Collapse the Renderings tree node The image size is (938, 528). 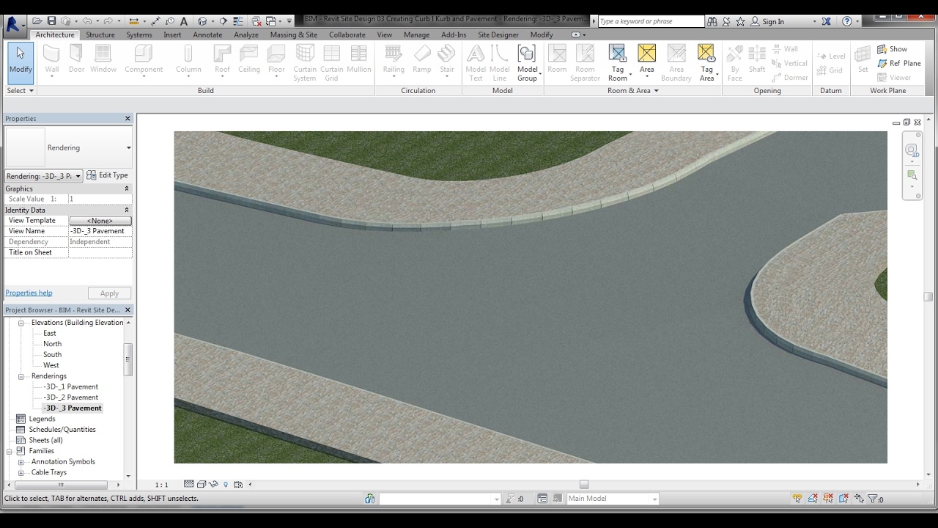(x=21, y=376)
